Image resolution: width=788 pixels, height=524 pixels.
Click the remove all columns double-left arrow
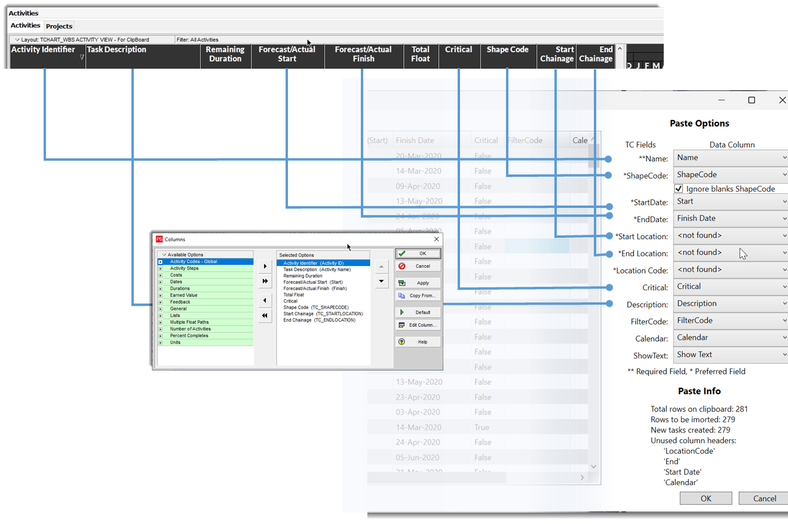(265, 315)
